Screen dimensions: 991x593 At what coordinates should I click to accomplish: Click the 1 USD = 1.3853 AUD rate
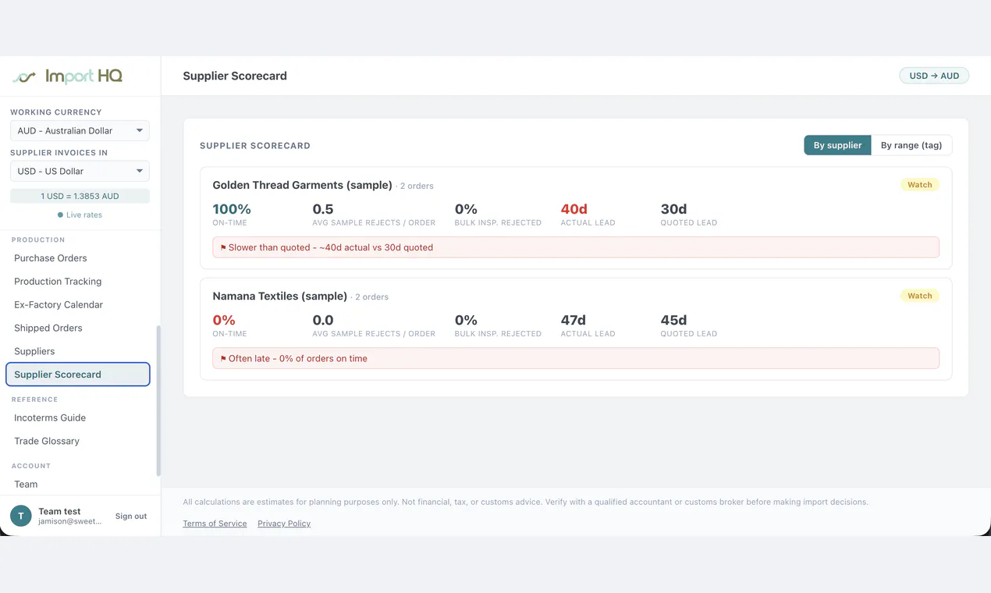pos(80,196)
